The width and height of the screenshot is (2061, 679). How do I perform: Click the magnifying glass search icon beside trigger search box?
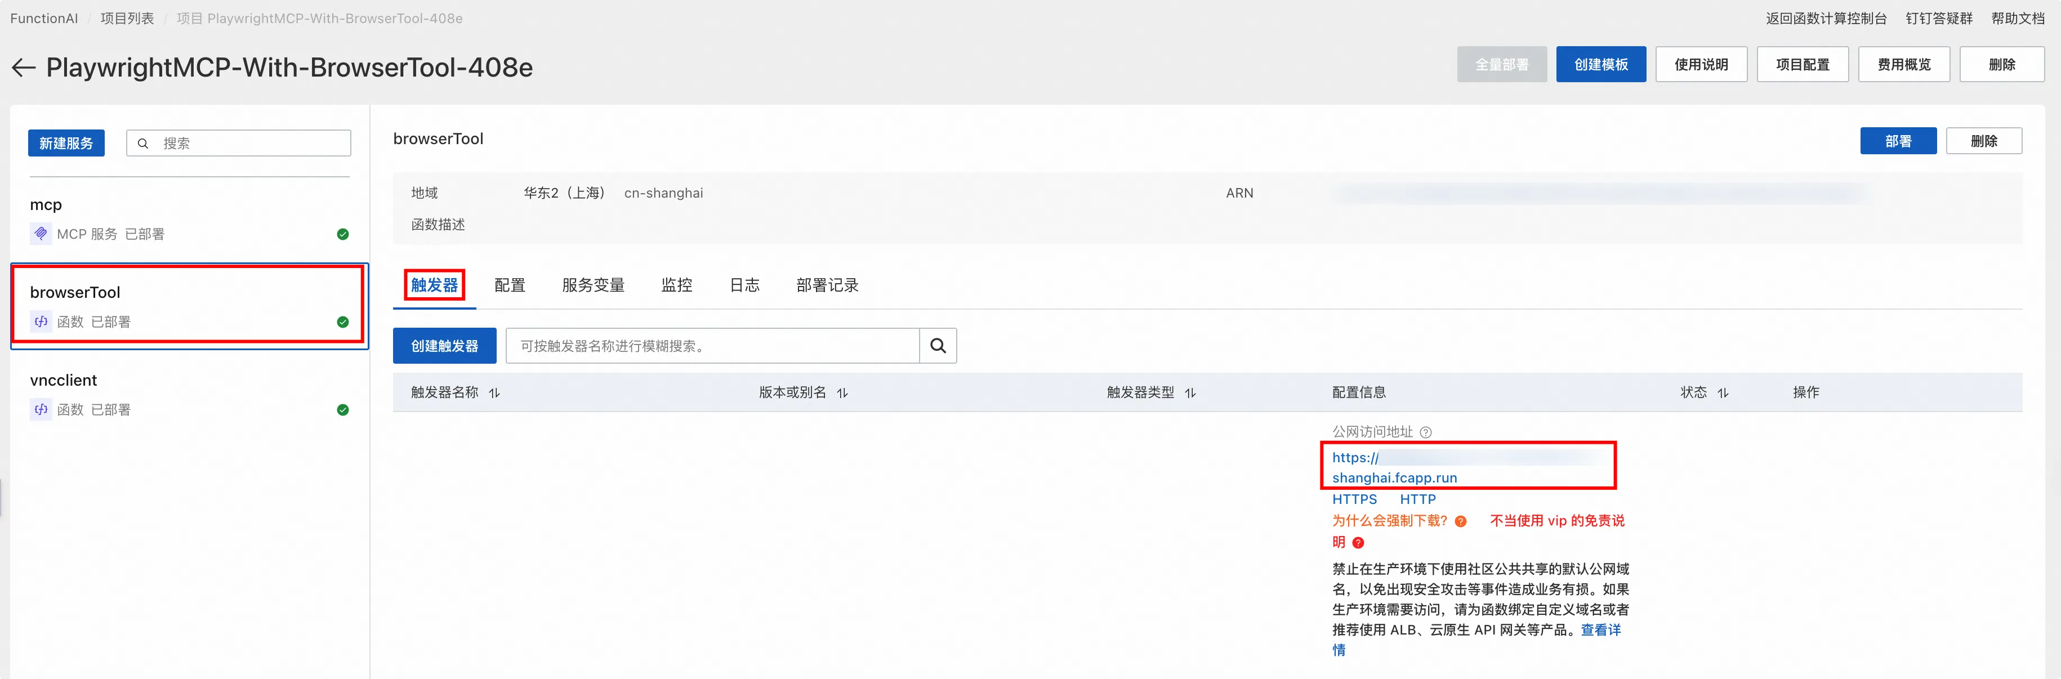(938, 346)
